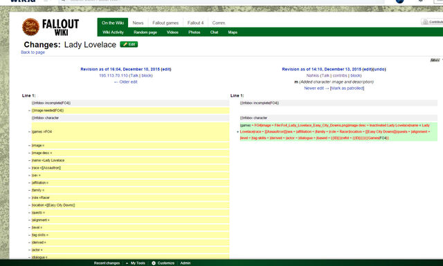This screenshot has height=266, width=443.
Task: Click the right 'Line 1:' heading
Action: [x=237, y=95]
